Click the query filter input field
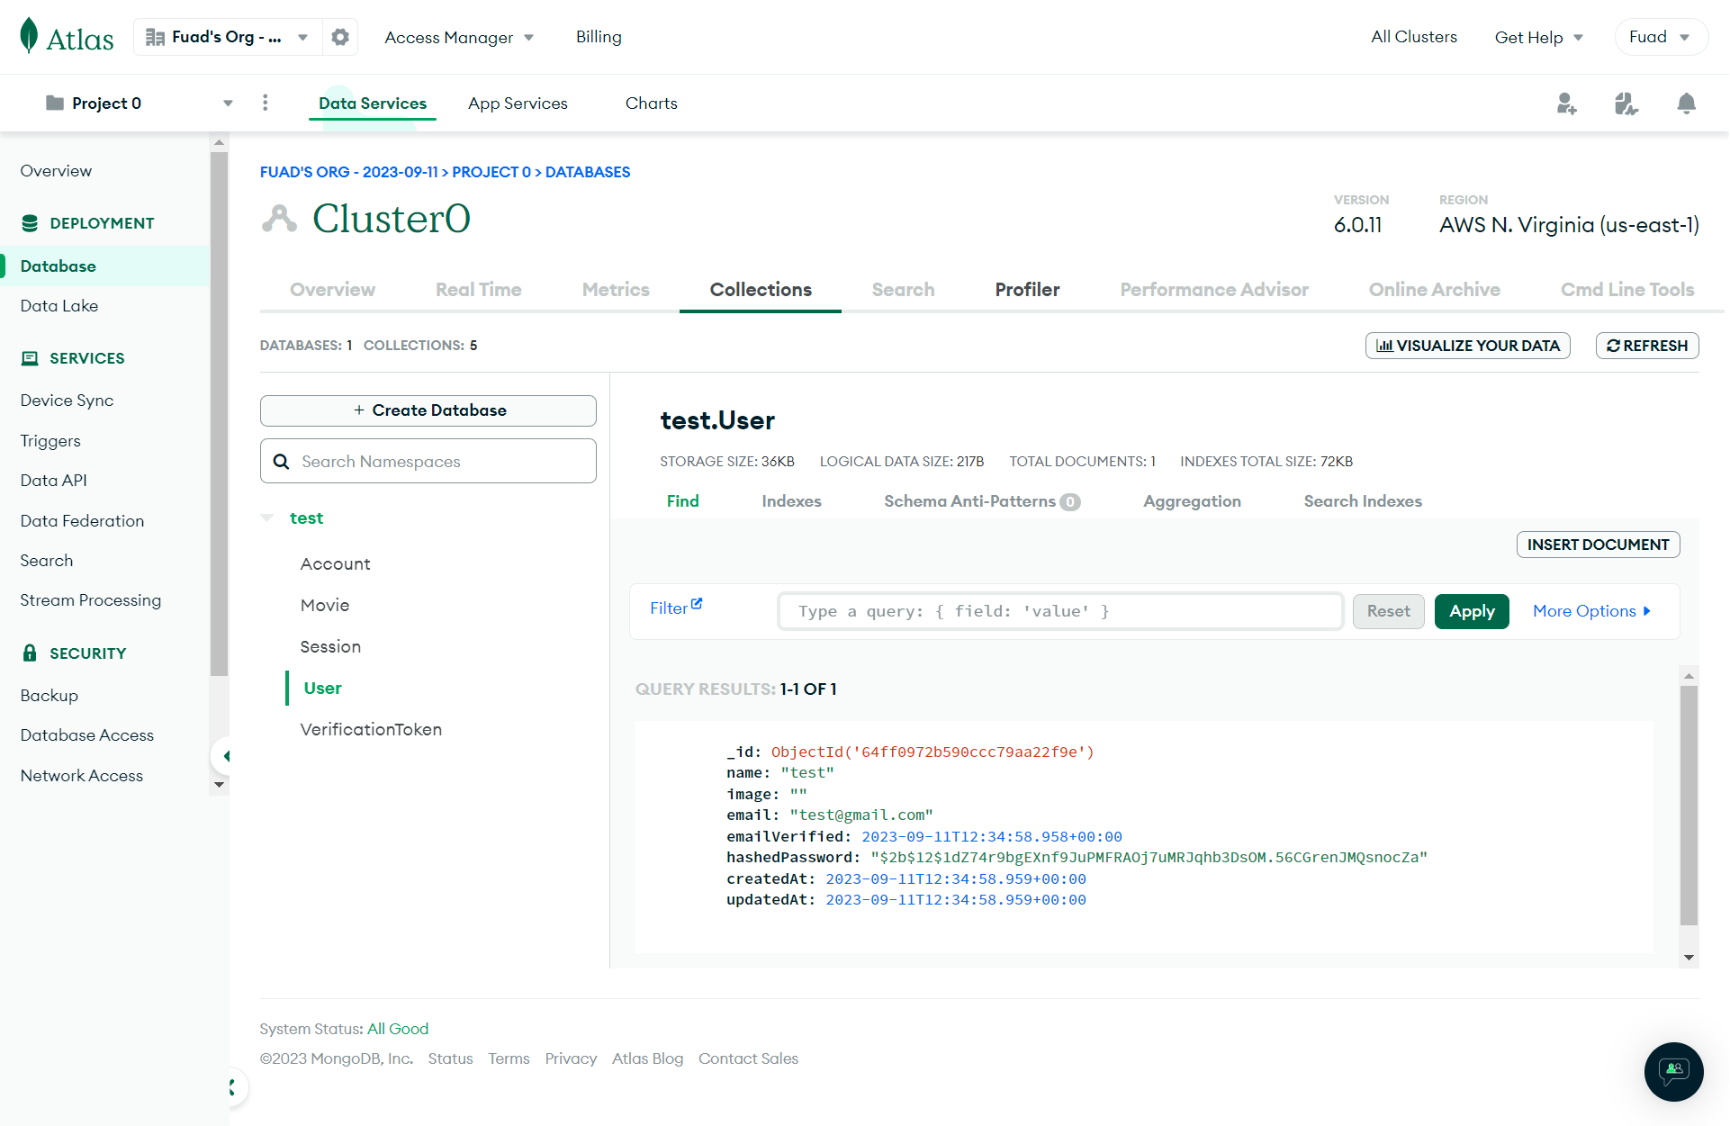 pos(1060,611)
